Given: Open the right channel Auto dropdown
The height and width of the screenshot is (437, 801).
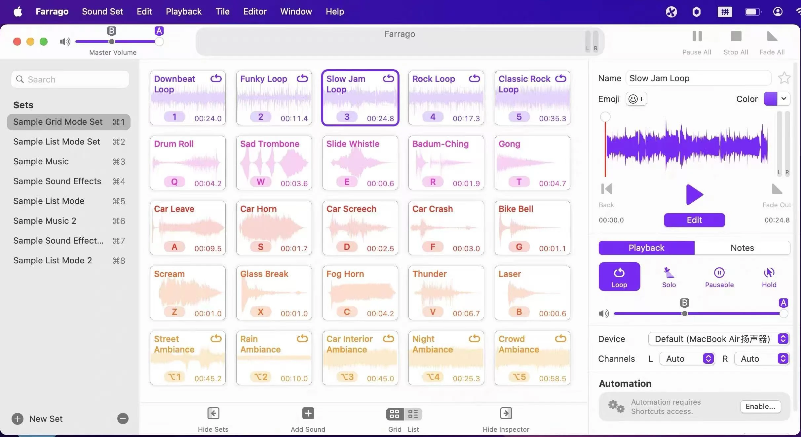Looking at the screenshot, I should (762, 359).
